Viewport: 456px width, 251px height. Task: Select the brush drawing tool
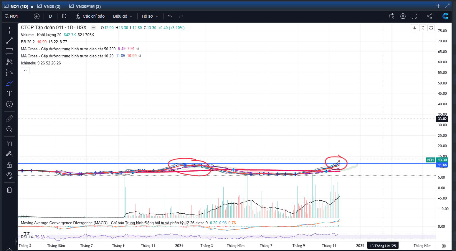tap(9, 83)
